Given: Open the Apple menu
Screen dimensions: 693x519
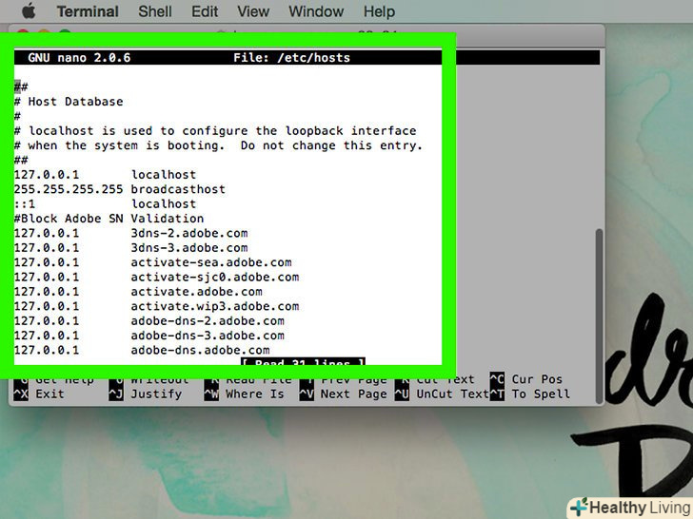Looking at the screenshot, I should [29, 10].
